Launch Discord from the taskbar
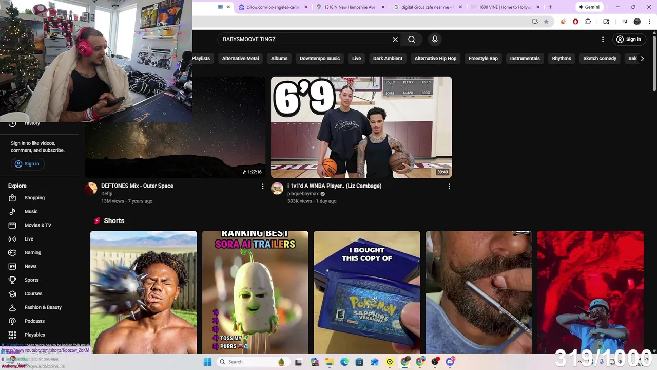Screen dimensions: 657x370 (450, 362)
